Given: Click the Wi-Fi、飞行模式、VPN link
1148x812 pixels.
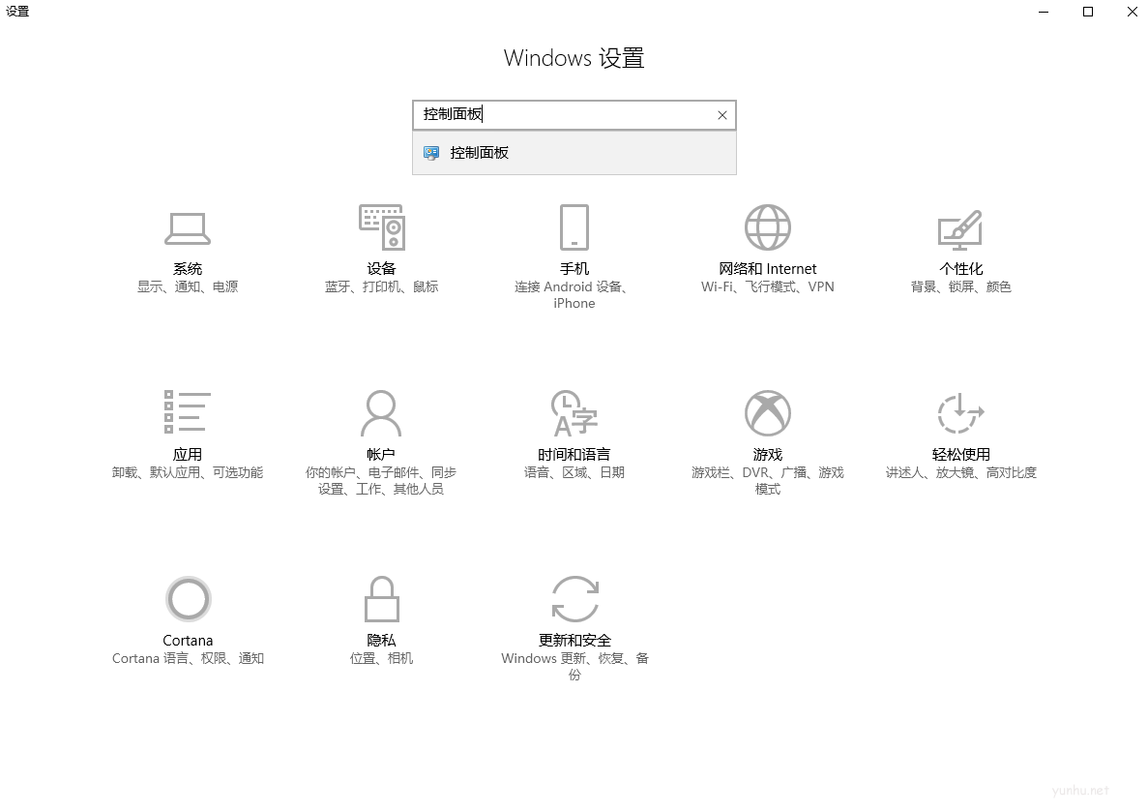Looking at the screenshot, I should 767,286.
